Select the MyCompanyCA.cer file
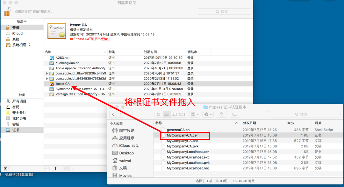This screenshot has width=344, height=187. pos(248,135)
